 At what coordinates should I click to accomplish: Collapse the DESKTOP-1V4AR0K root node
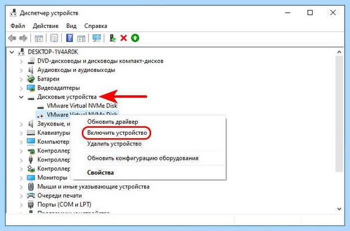coord(12,52)
